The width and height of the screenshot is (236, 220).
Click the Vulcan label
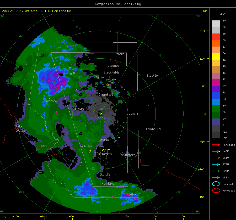point(133,194)
